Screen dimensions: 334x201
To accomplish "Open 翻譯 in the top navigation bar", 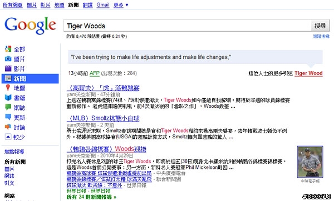I will [87, 5].
